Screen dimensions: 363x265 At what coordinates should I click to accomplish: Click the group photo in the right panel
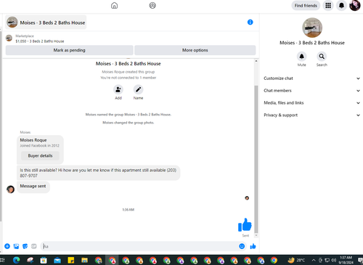[x=312, y=28]
